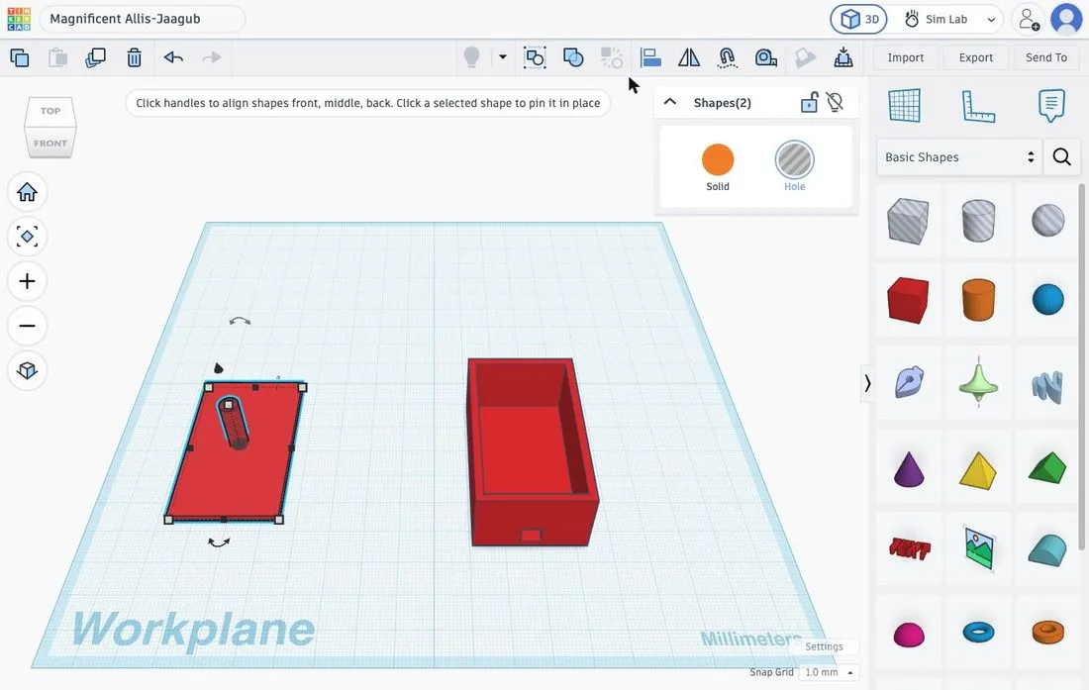Delete selected shapes with trash icon
This screenshot has width=1089, height=690.
tap(134, 57)
